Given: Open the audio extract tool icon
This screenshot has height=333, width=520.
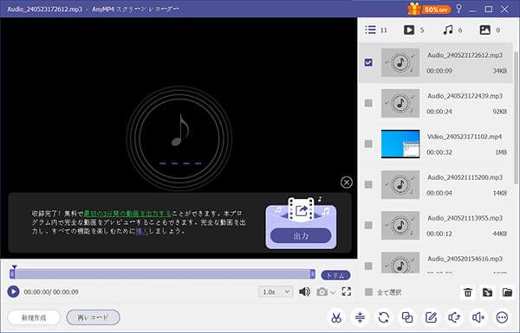Looking at the screenshot, I should coord(454,317).
